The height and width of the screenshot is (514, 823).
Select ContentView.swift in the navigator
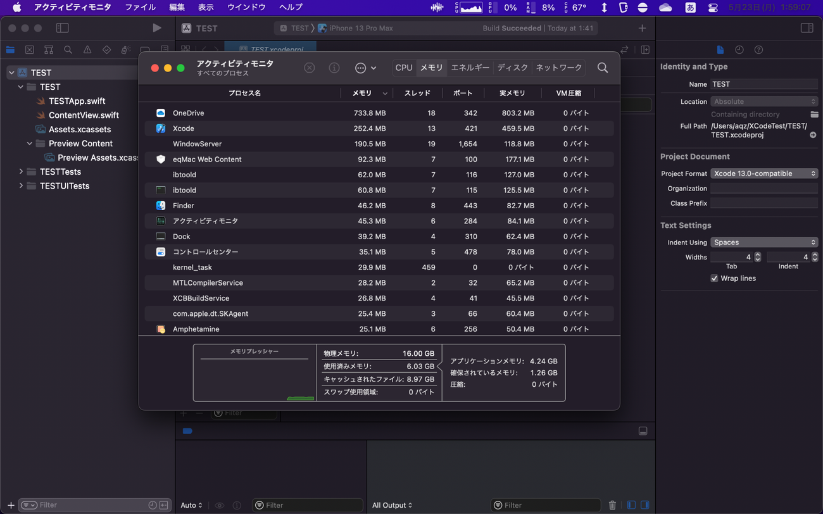point(84,115)
